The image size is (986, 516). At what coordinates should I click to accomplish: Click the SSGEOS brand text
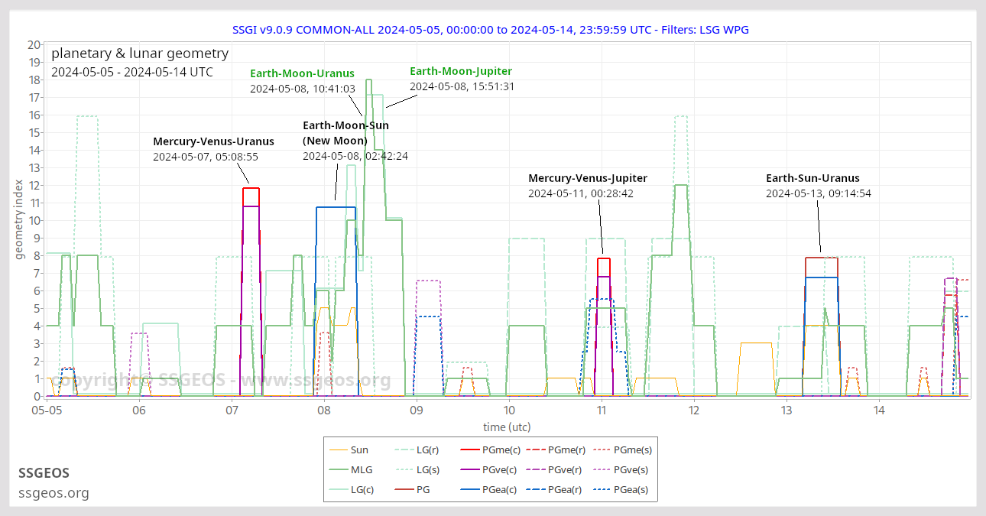click(x=45, y=473)
